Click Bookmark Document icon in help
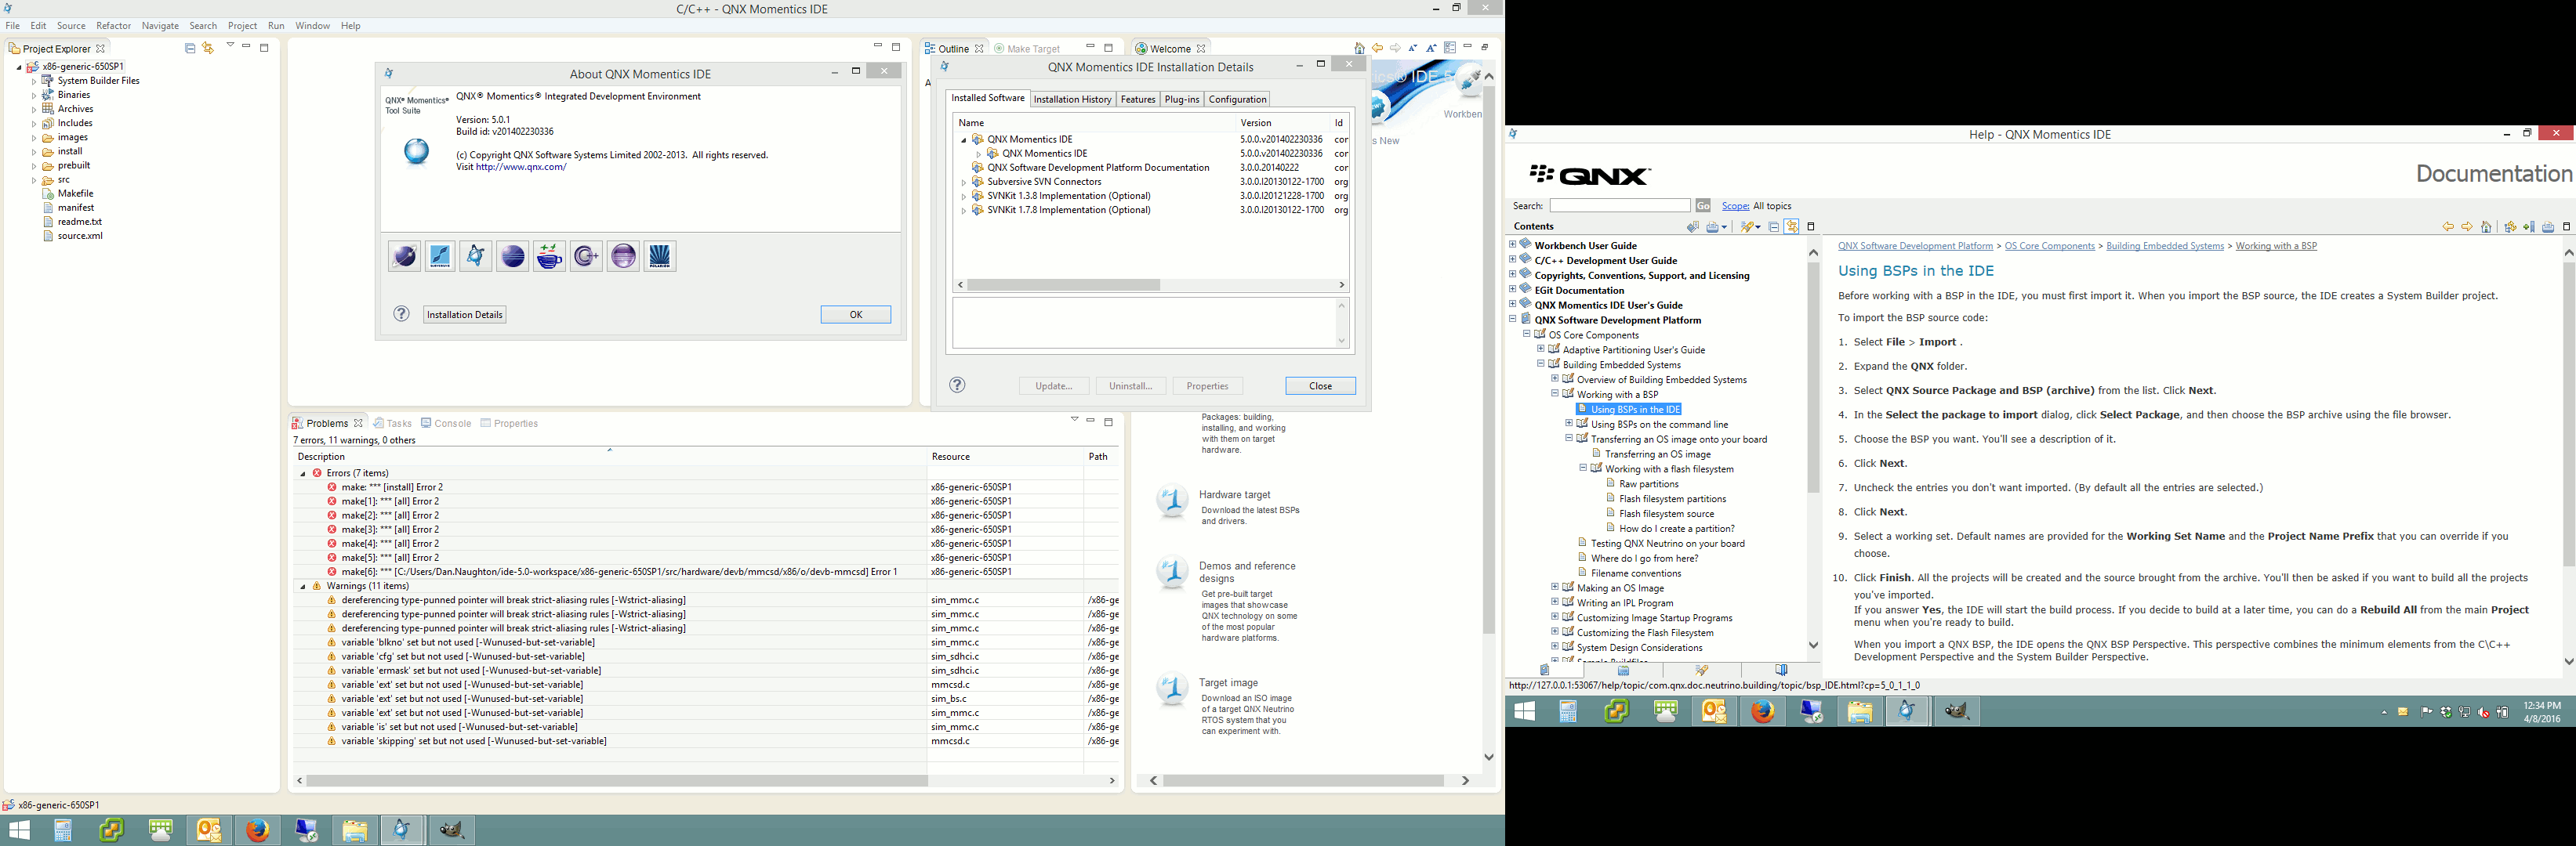 [x=2529, y=226]
